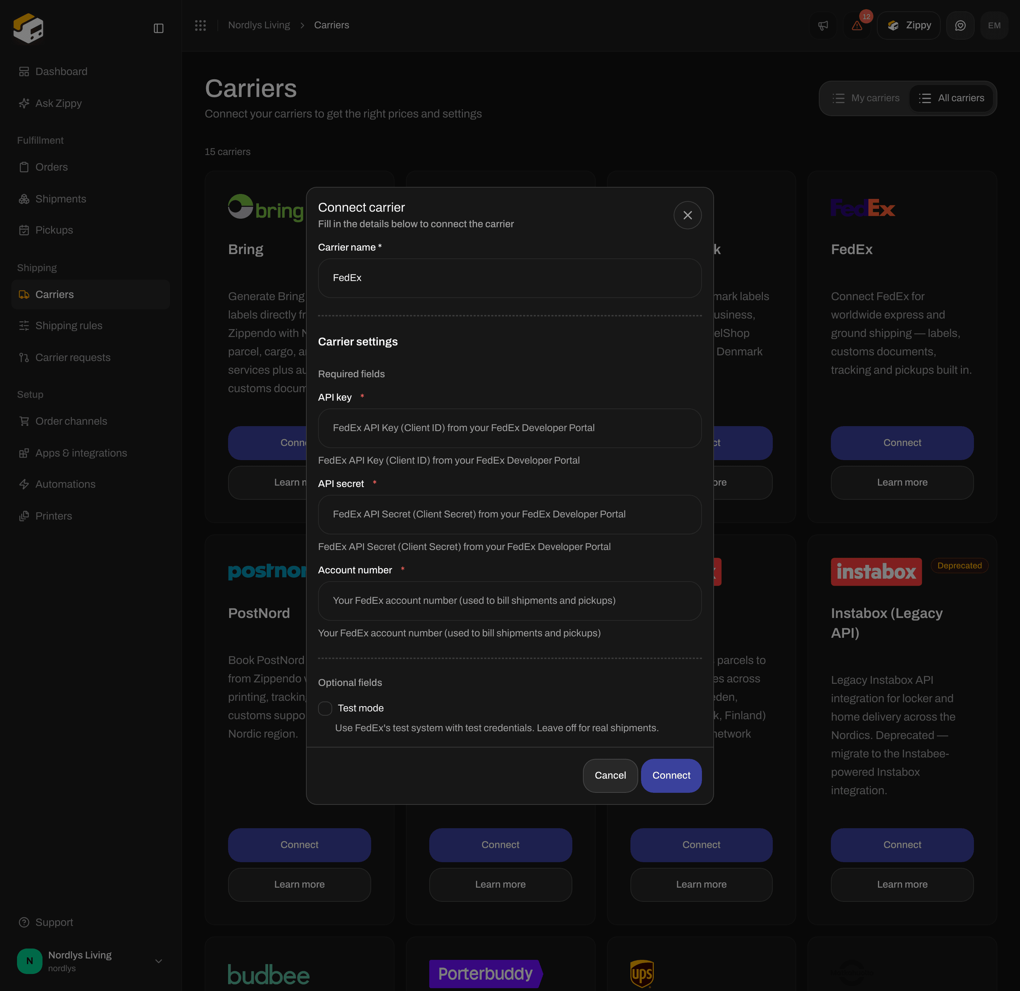1020x991 pixels.
Task: Click the Ask Zippy sparkle icon
Action: (x=24, y=103)
